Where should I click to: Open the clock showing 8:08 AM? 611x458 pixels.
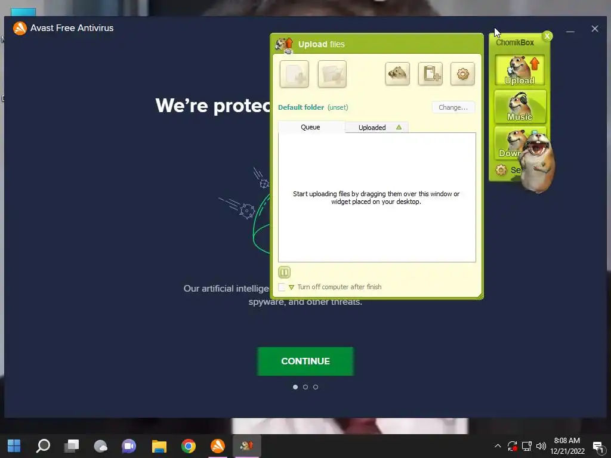coord(567,446)
